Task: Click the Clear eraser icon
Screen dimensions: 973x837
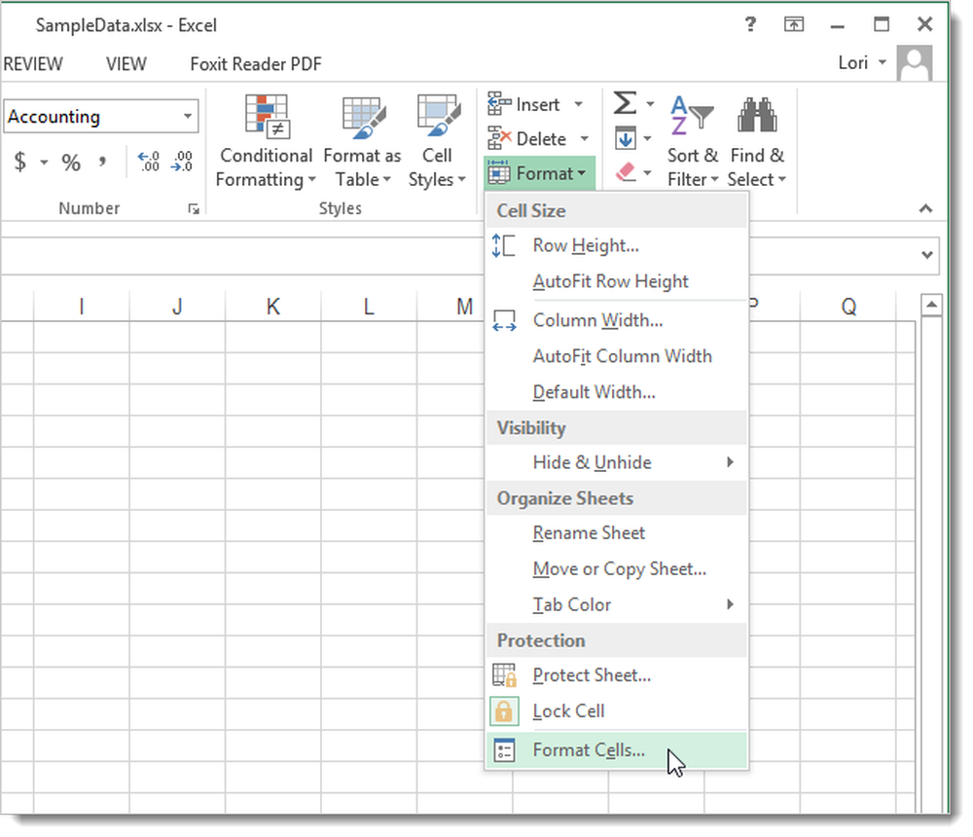Action: pyautogui.click(x=626, y=172)
